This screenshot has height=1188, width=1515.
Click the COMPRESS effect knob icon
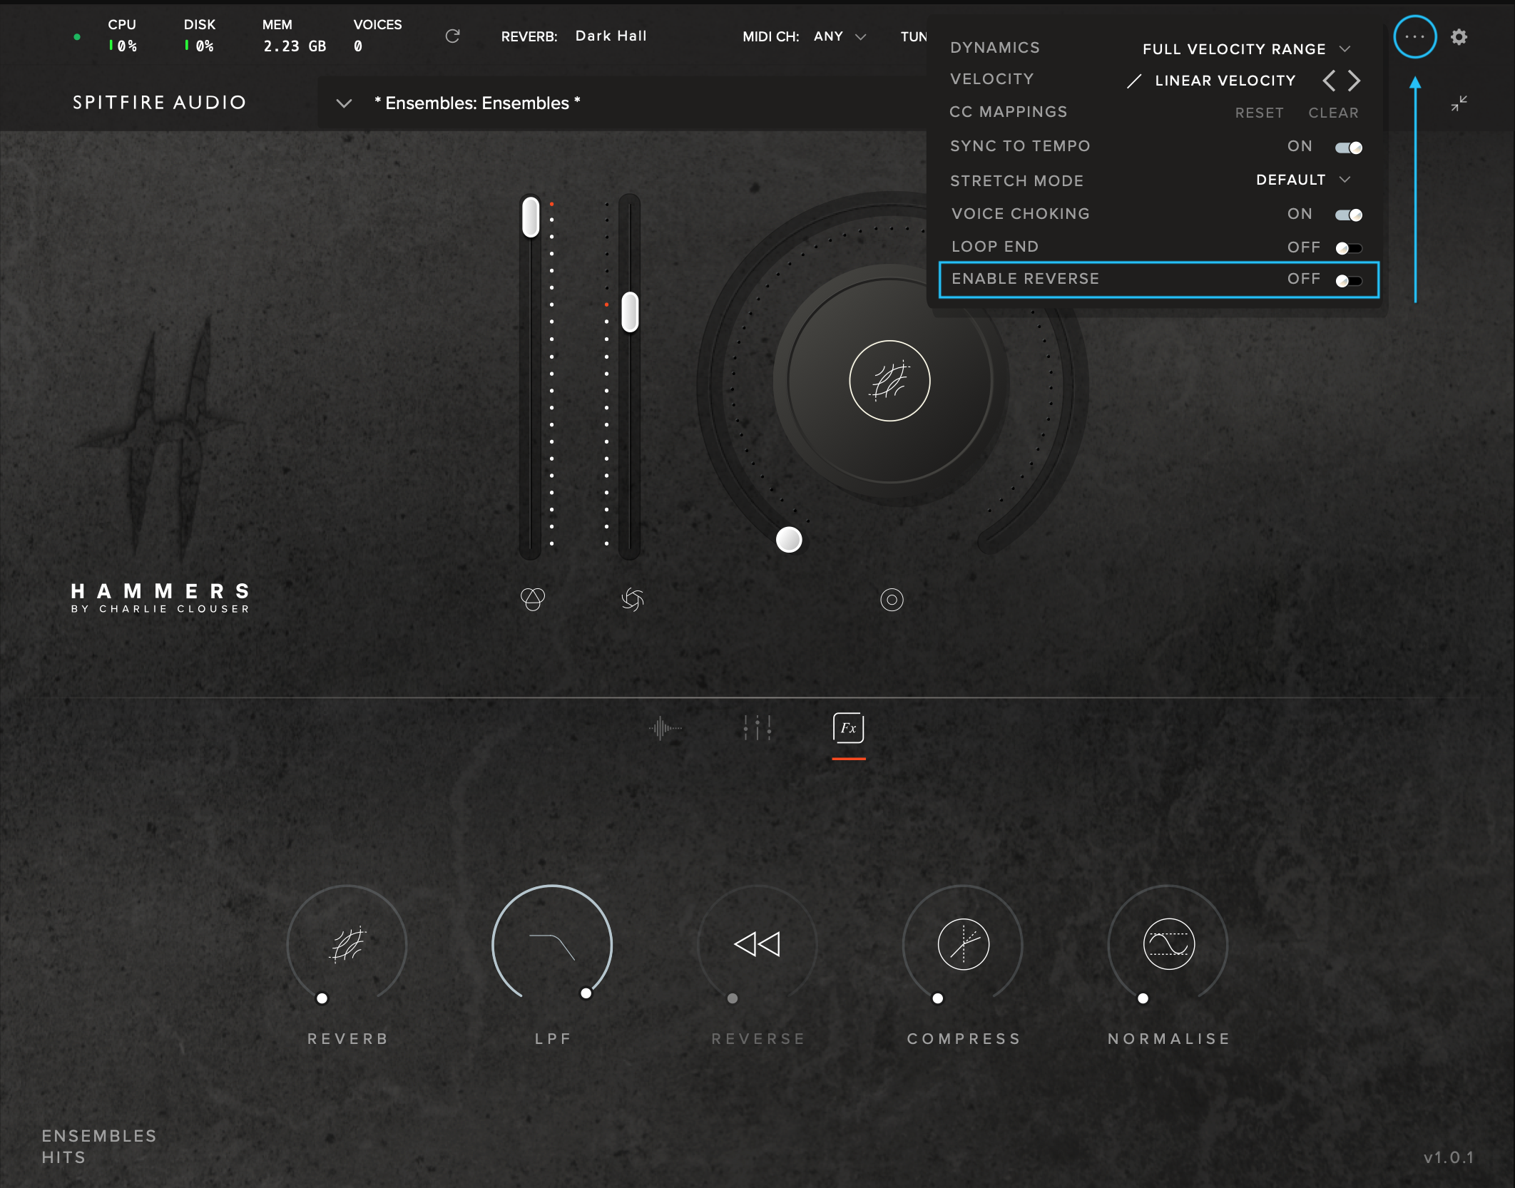click(x=963, y=944)
